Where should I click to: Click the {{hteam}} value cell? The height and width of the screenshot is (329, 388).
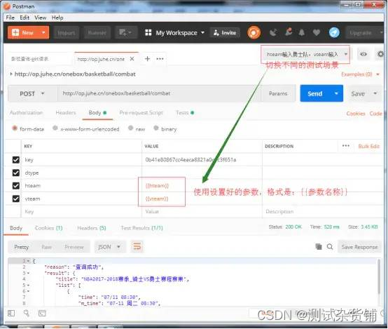pyautogui.click(x=202, y=186)
